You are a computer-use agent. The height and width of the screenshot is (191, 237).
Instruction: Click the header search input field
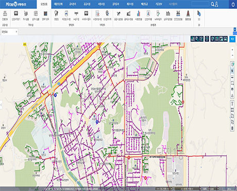200,4
